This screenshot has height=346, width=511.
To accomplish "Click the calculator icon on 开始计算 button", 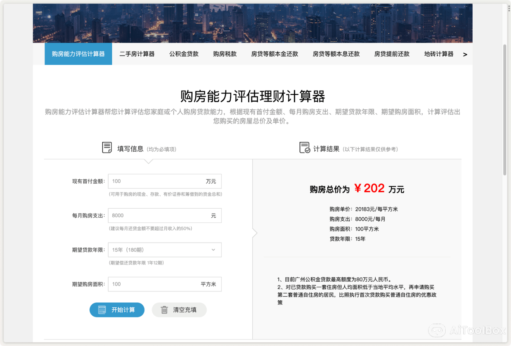I will pyautogui.click(x=103, y=309).
